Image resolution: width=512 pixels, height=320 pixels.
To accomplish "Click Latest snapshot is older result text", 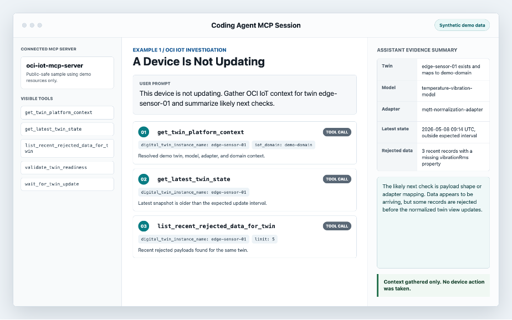I will 202,203.
